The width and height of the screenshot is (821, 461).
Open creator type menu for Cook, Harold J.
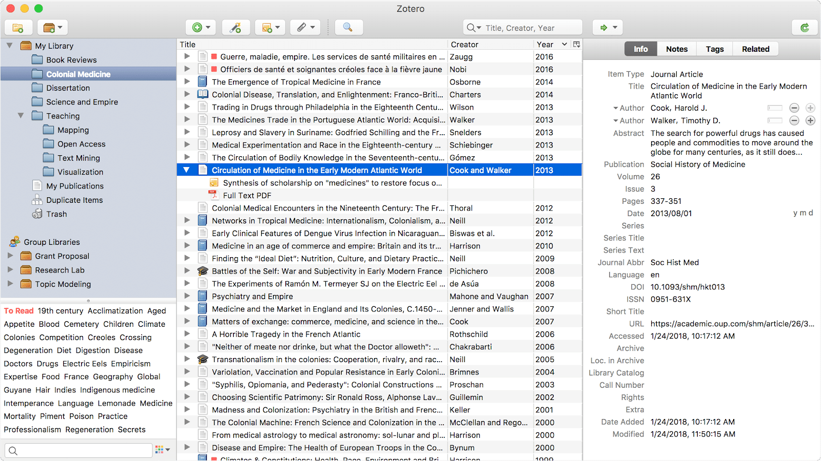click(x=629, y=108)
